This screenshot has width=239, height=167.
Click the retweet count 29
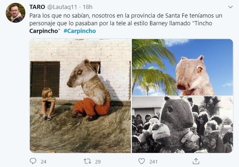(x=98, y=162)
